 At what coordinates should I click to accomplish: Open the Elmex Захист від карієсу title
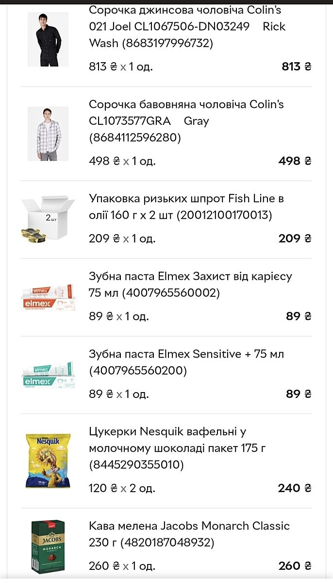[190, 285]
